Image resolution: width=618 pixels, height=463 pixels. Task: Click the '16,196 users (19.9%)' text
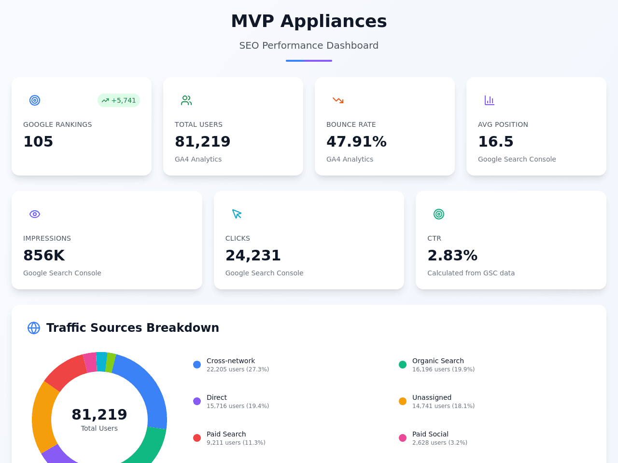444,369
